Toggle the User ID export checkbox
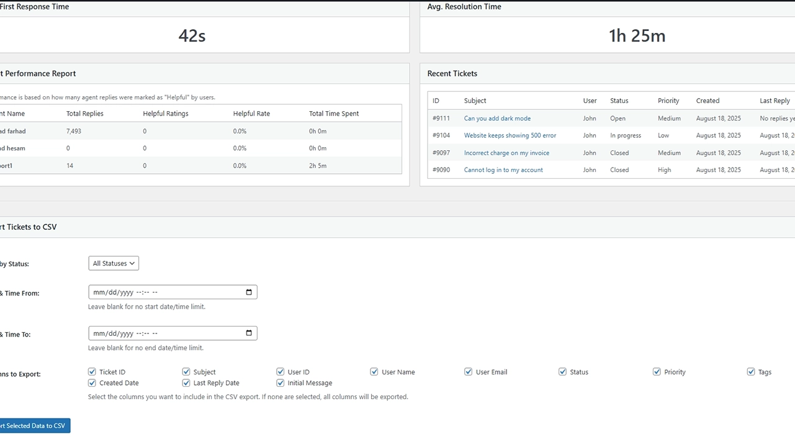795x447 pixels. 281,372
